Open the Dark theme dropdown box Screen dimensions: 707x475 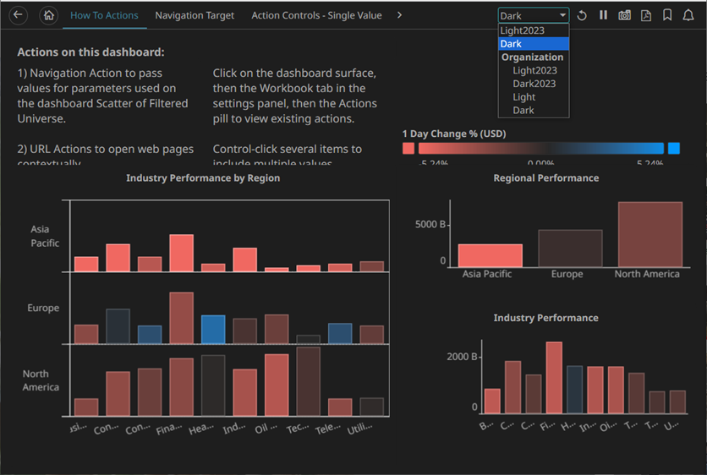pyautogui.click(x=533, y=15)
